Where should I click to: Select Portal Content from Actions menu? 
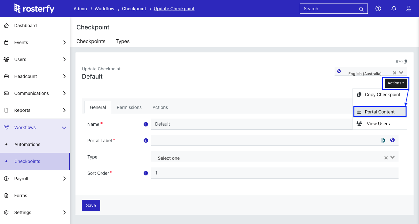click(380, 112)
